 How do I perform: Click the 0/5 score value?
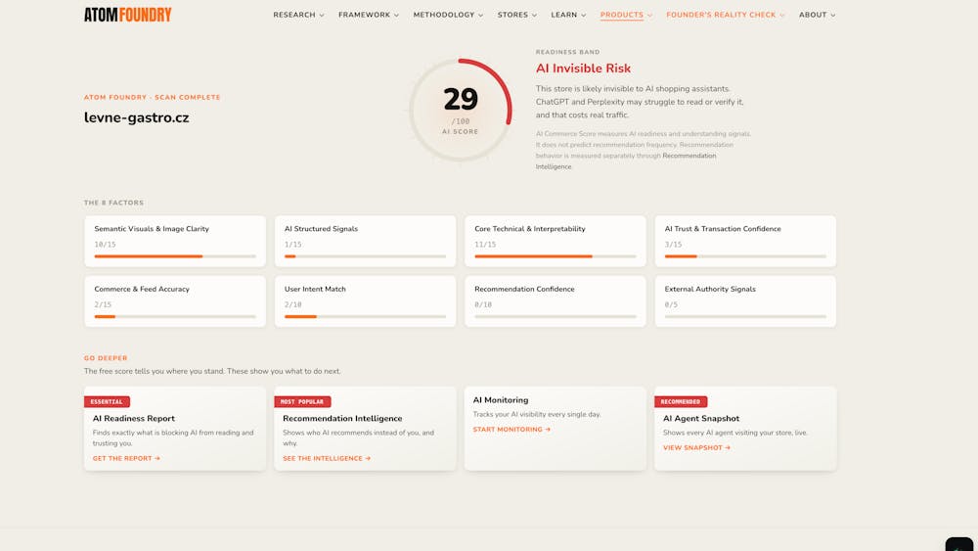[671, 304]
